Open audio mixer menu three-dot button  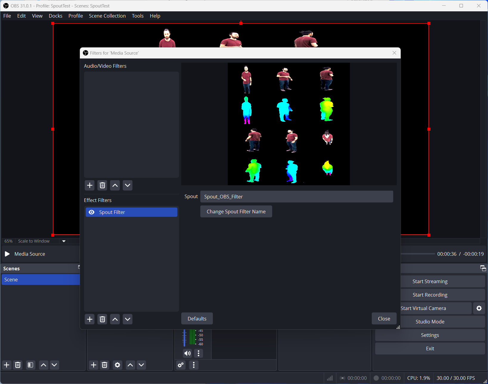[194, 365]
